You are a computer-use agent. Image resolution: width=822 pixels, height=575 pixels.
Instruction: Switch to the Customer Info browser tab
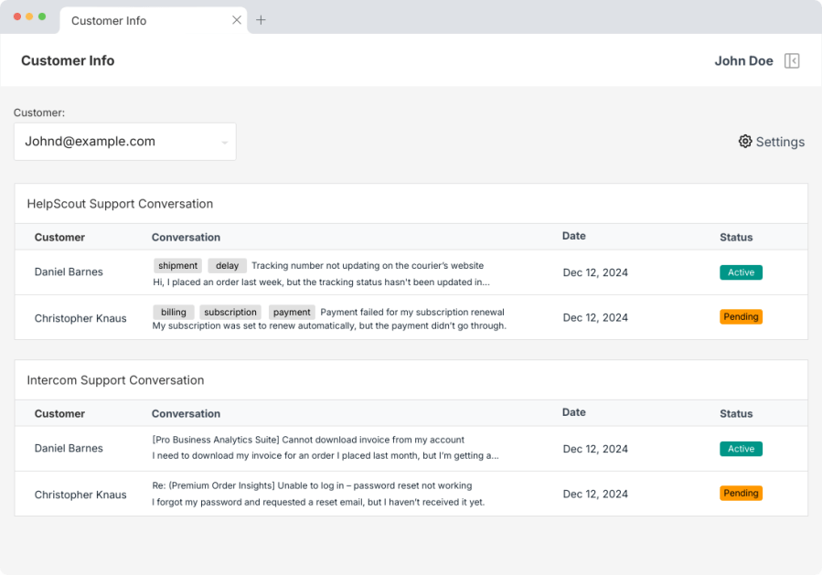tap(109, 20)
